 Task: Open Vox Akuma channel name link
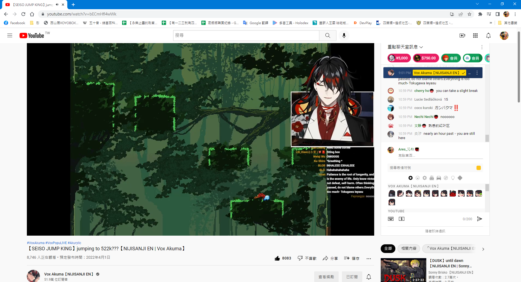[x=69, y=274]
